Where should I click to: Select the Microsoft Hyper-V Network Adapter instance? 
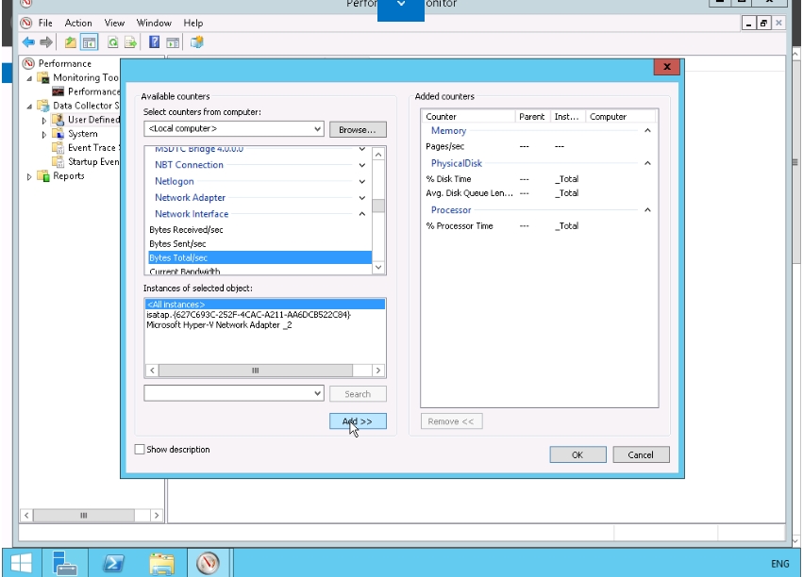click(219, 324)
